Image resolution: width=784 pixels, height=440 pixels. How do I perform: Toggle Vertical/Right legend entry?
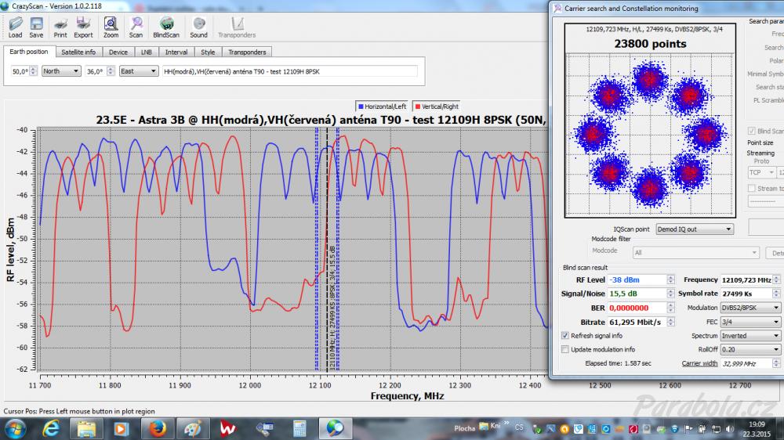(x=437, y=106)
